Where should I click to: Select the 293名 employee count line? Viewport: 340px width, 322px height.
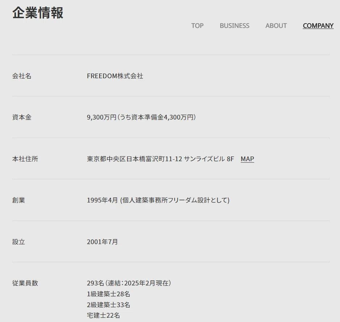pyautogui.click(x=129, y=283)
